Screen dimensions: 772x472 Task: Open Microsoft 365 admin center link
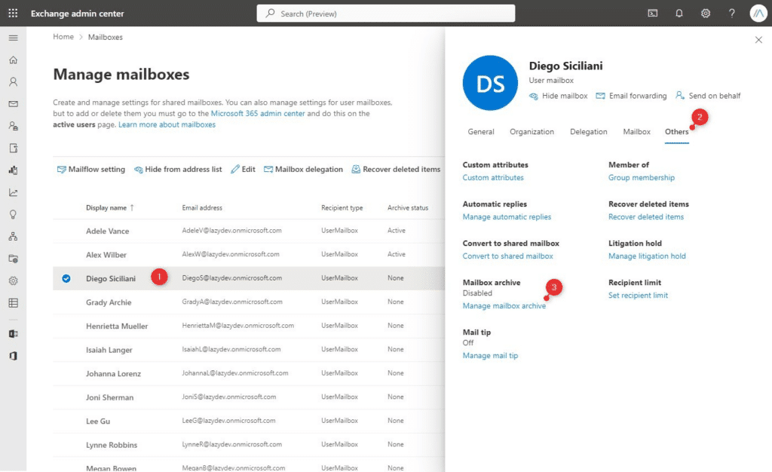point(258,114)
